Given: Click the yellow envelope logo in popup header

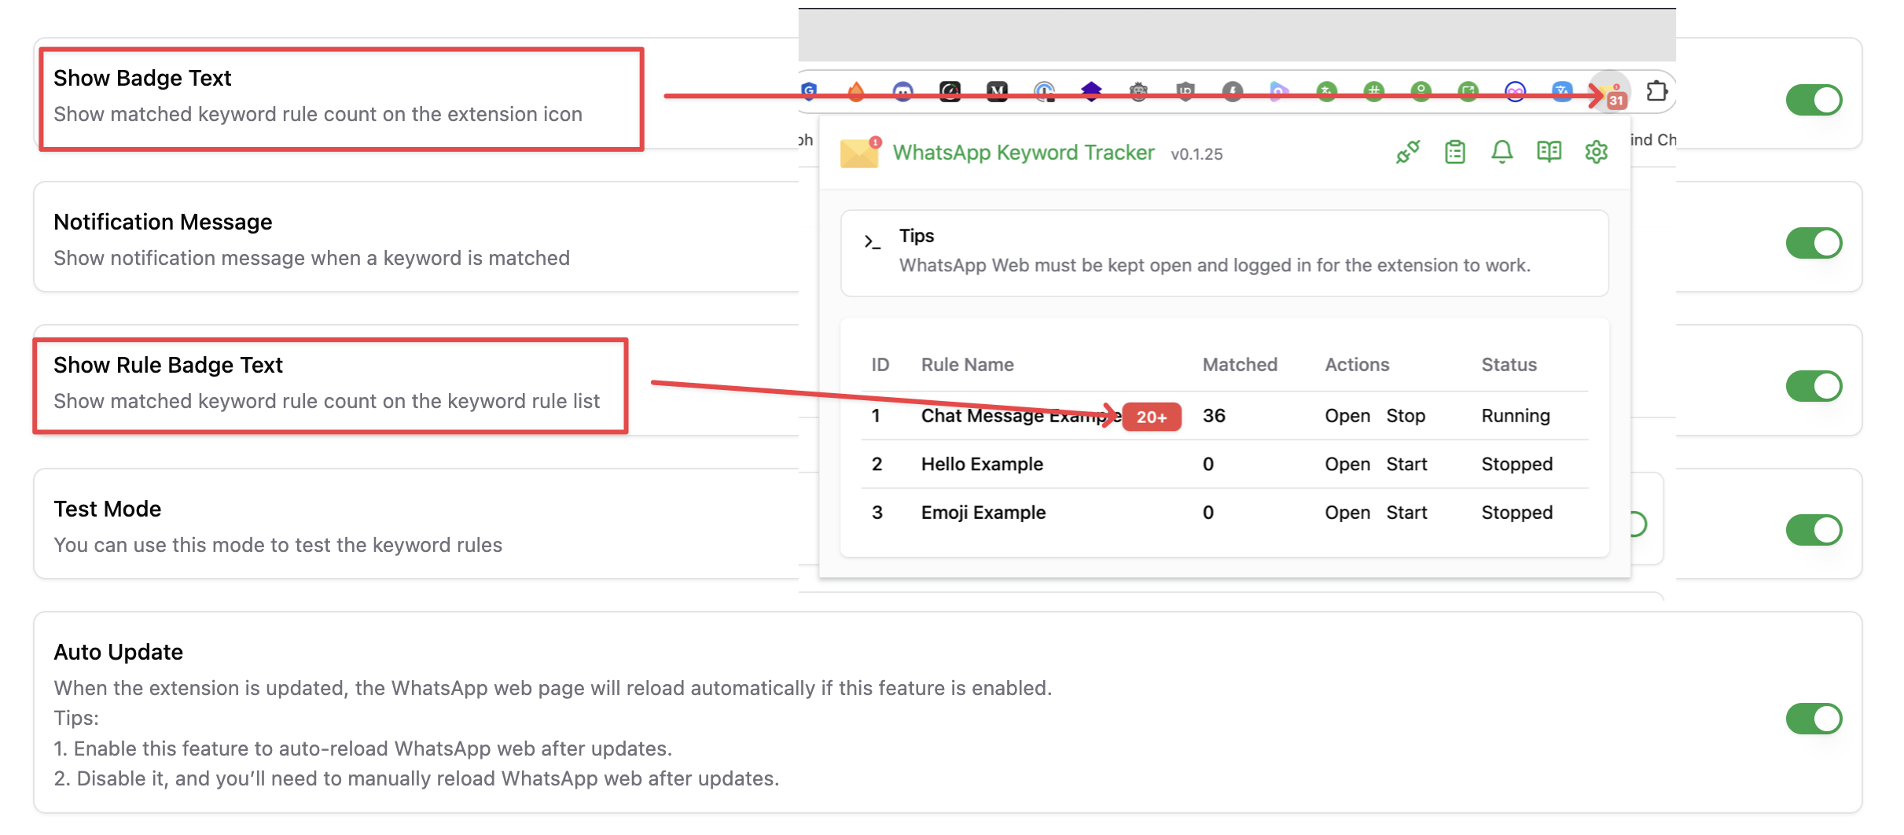Looking at the screenshot, I should [860, 153].
